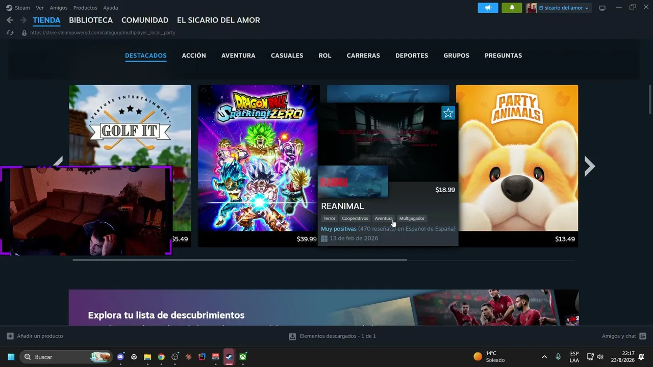Click the store URL address bar

coord(103,33)
